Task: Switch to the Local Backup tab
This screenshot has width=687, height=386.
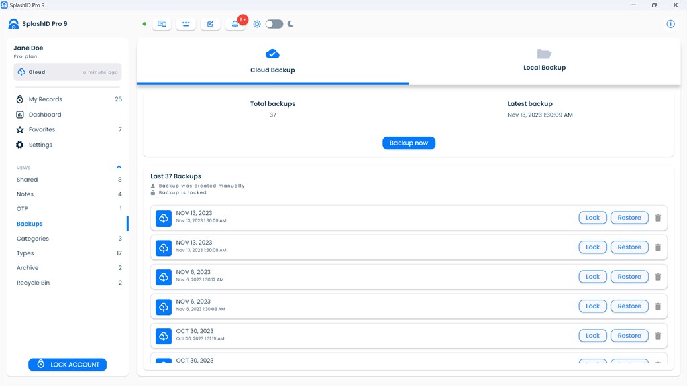Action: coord(544,60)
